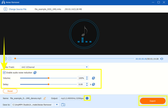Minimize the Noise Remover window
The height and width of the screenshot is (108, 168).
(153, 2)
